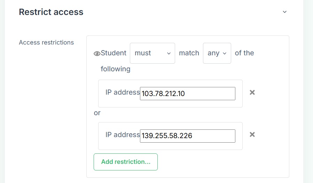Click the "or" text between the restrictions
Viewport: 313px width, 183px height.
[x=97, y=113]
